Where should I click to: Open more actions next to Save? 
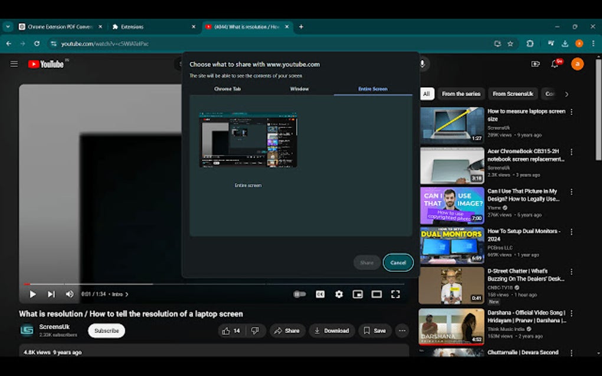[402, 331]
